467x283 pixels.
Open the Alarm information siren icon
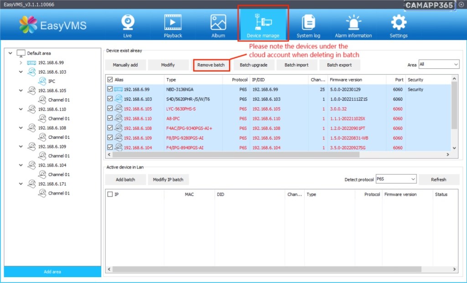tap(353, 22)
